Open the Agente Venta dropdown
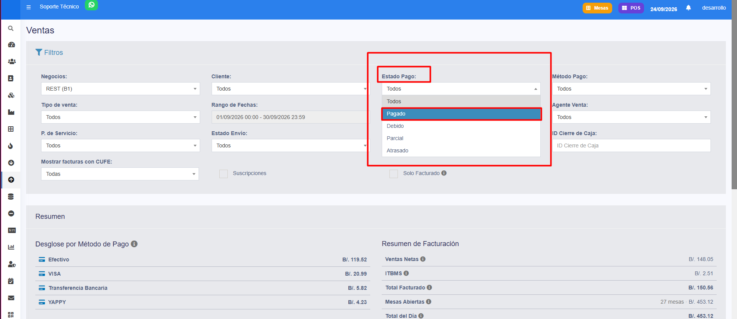Viewport: 737px width, 319px height. click(x=631, y=117)
